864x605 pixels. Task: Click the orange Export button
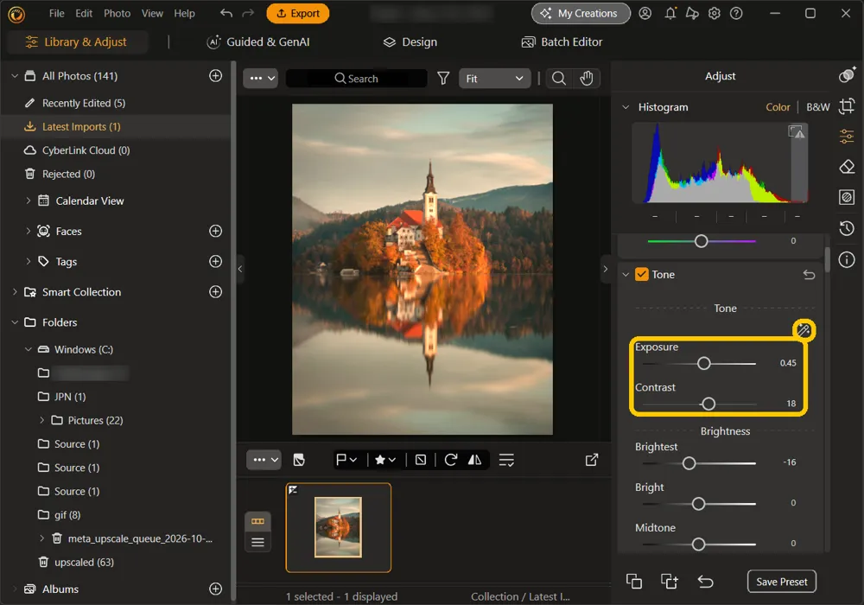pos(297,13)
